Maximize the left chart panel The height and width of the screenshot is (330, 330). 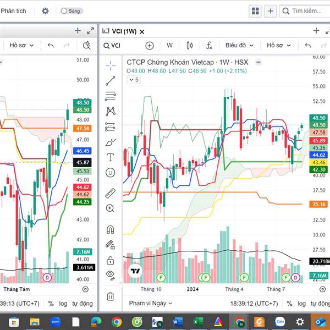[x=91, y=31]
